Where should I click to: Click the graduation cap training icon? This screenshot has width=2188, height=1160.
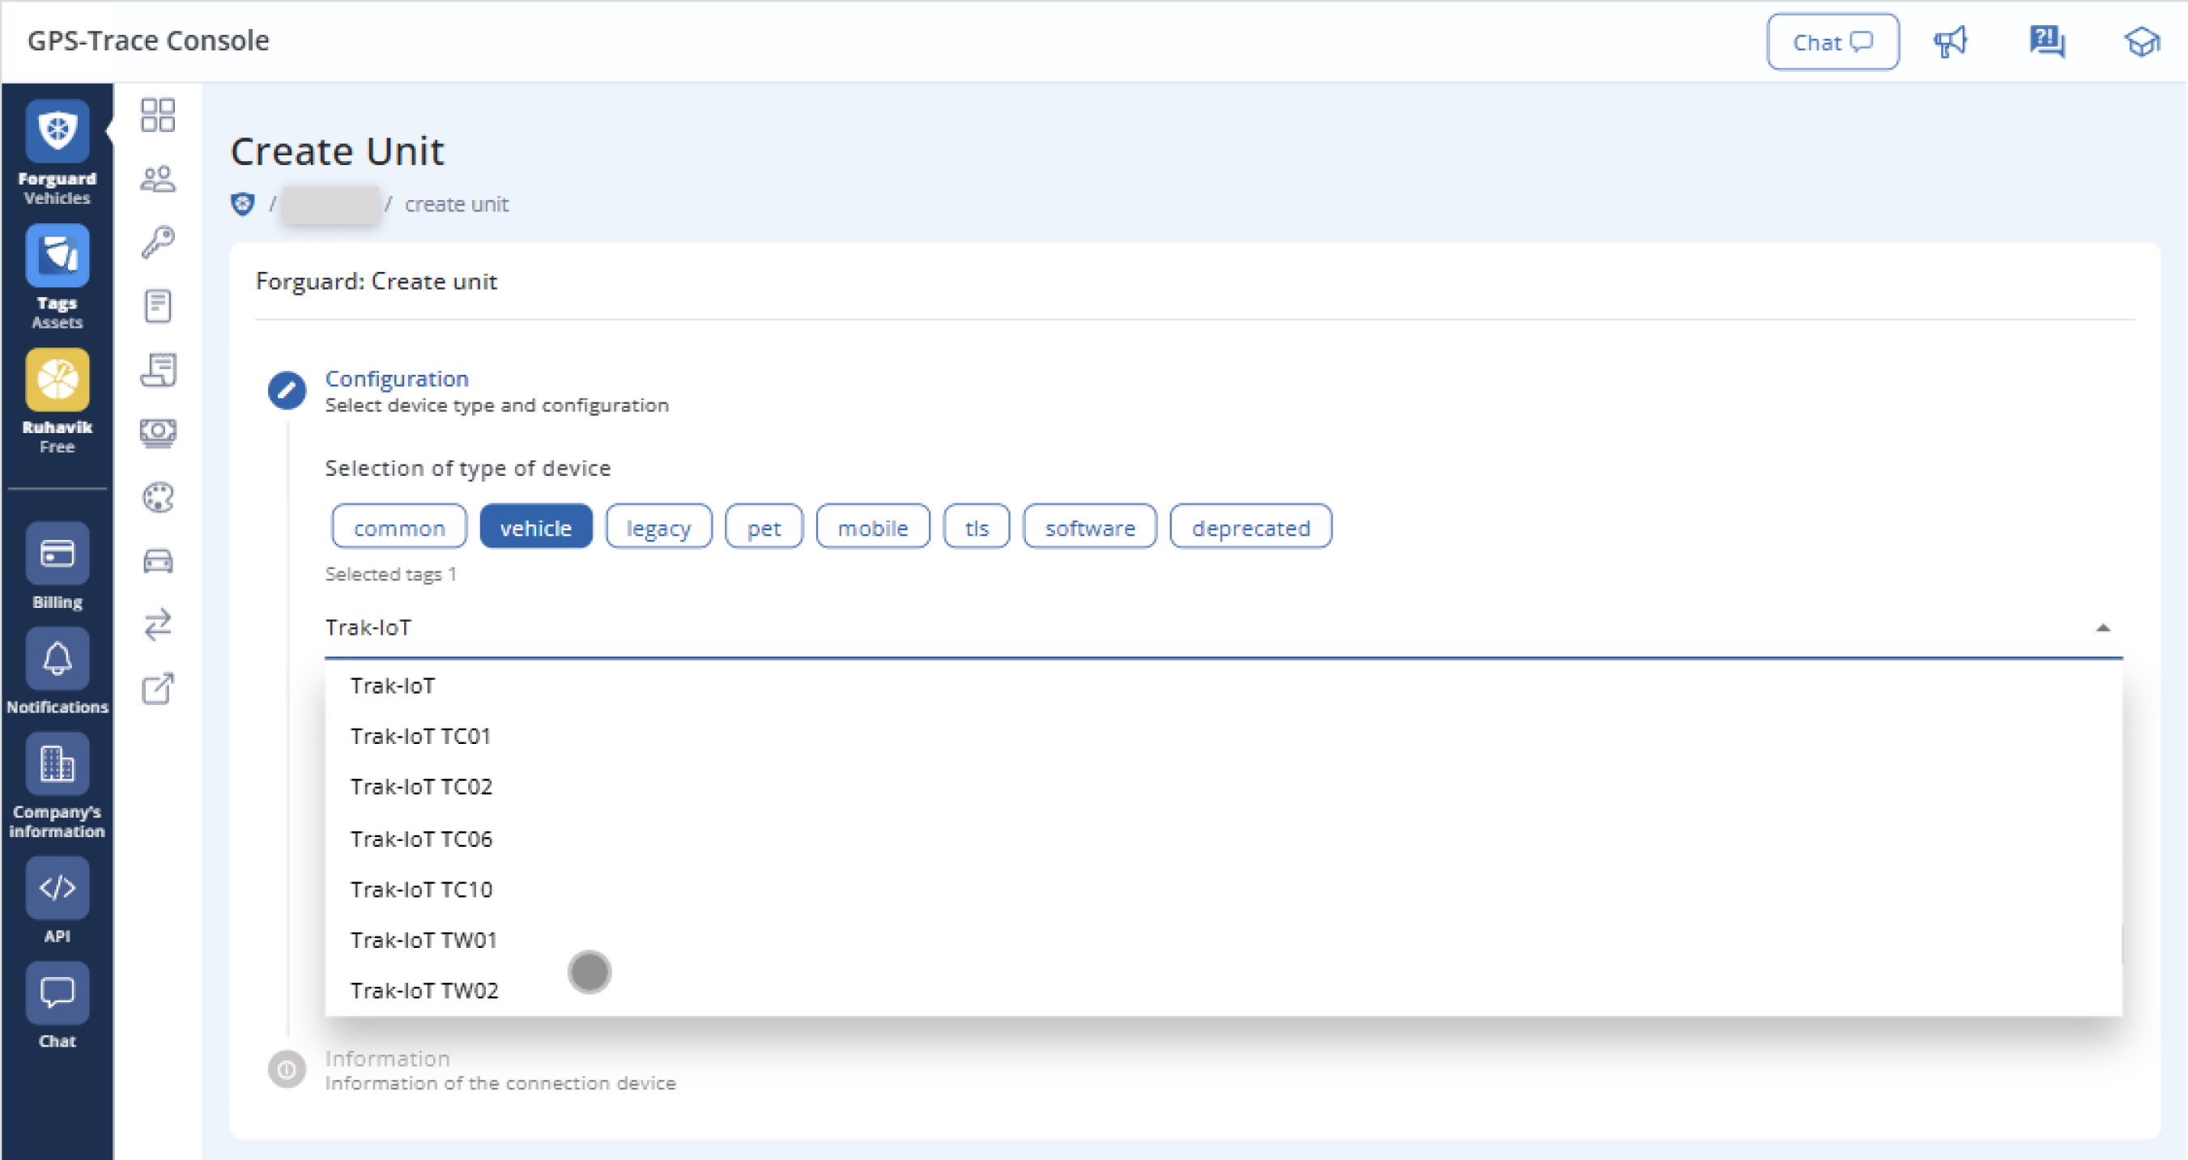click(x=2141, y=40)
